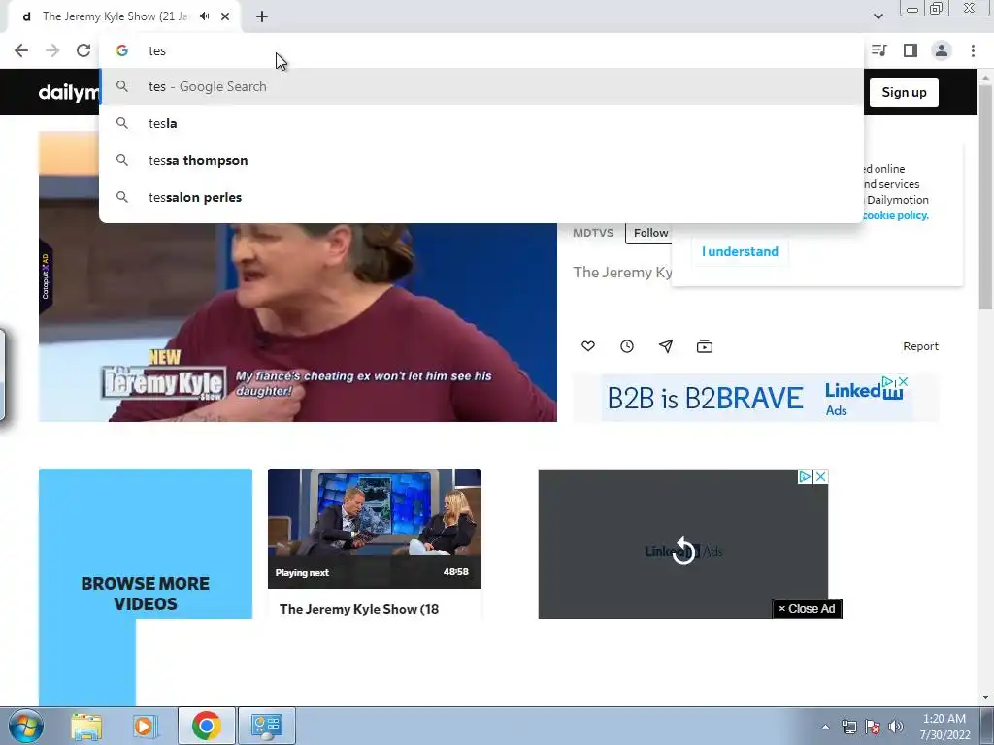Click 'I understand' on the cookie notice
Viewport: 994px width, 745px height.
[x=740, y=251]
